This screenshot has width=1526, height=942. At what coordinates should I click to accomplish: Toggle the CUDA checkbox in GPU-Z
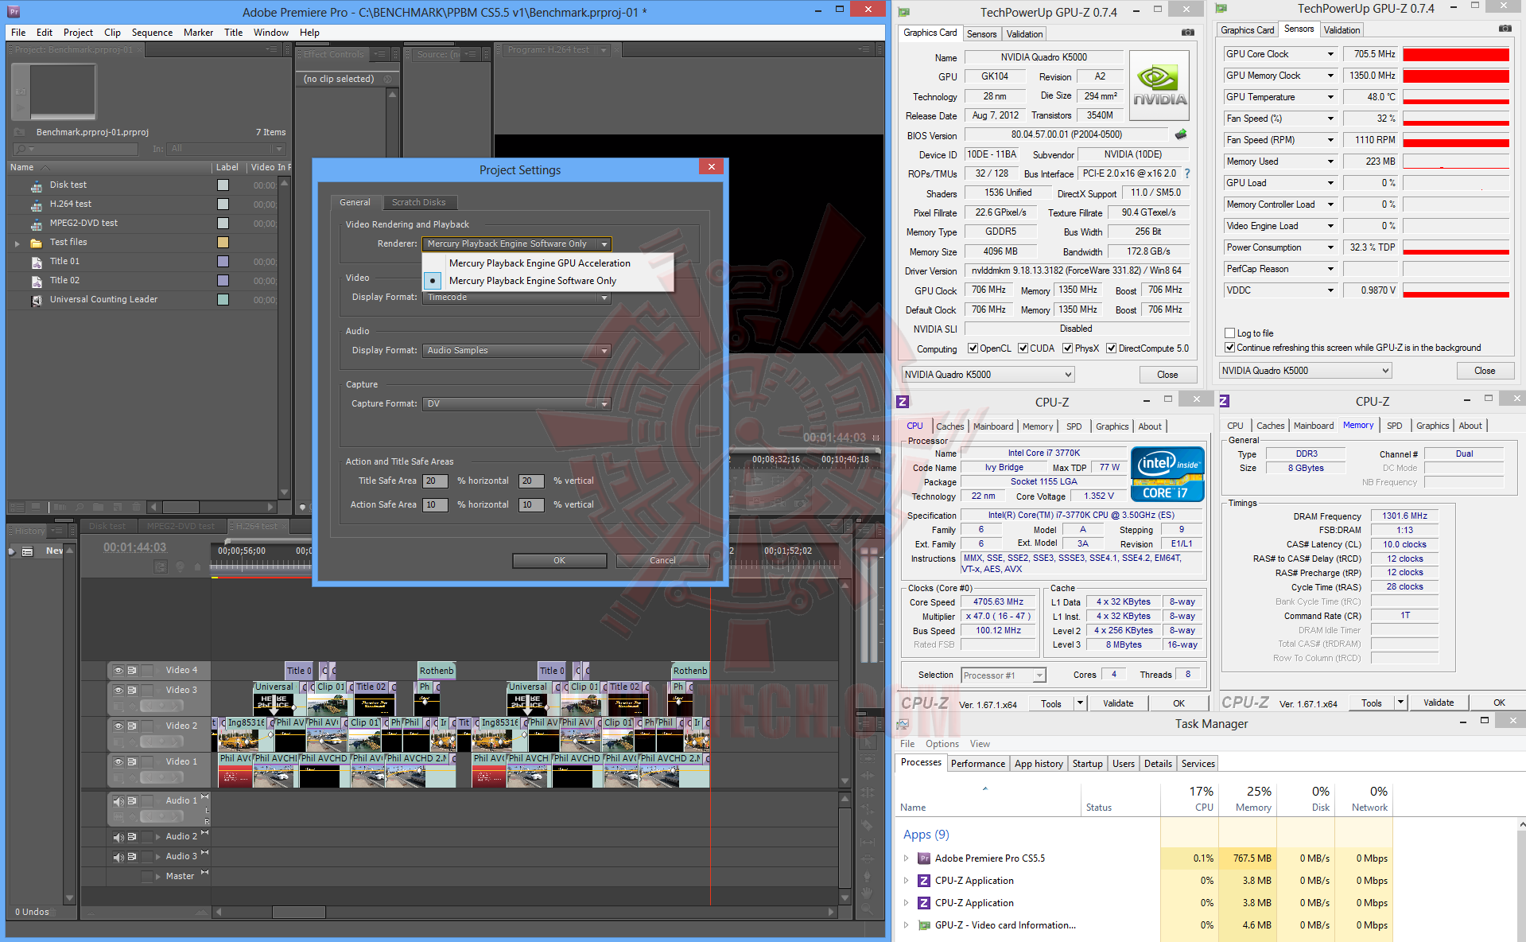click(1023, 348)
